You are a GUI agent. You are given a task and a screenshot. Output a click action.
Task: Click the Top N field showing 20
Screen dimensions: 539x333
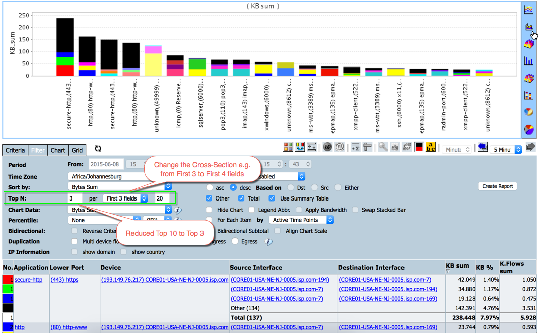point(161,198)
